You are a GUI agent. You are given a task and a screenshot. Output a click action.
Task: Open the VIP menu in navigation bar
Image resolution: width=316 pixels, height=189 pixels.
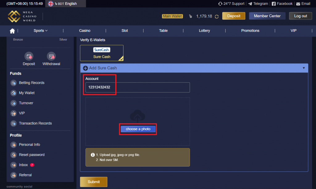(293, 30)
